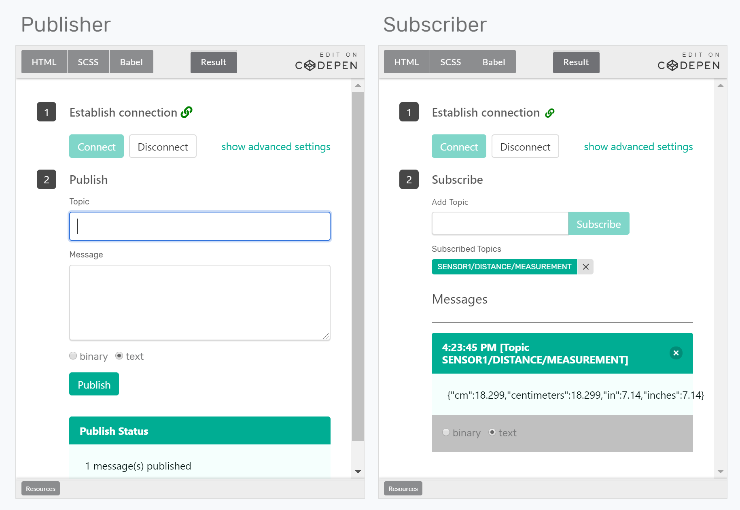Screen dimensions: 740x510
Task: Select text option in Publisher panel
Action: 119,356
